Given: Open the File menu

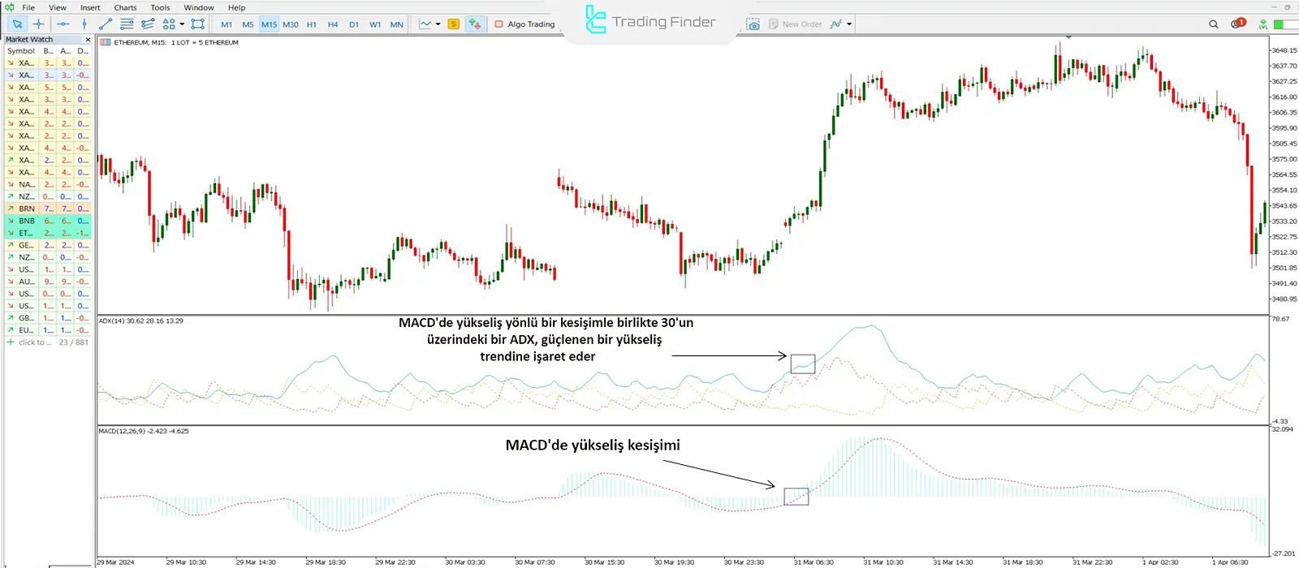Looking at the screenshot, I should [x=28, y=7].
